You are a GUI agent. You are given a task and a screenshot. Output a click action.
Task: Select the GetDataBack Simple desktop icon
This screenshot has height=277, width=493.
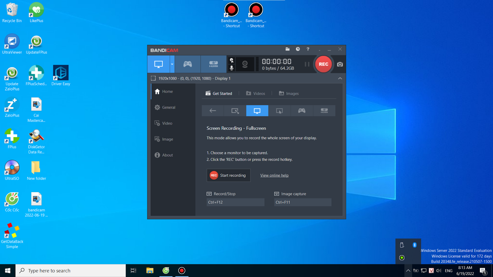pyautogui.click(x=12, y=236)
